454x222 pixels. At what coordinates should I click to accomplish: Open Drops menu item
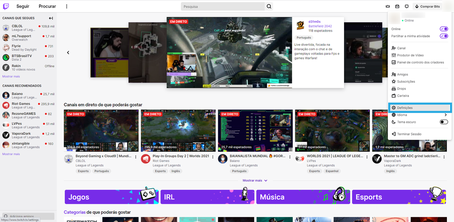pos(419,89)
